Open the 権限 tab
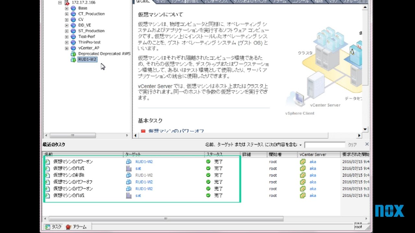The image size is (415, 233). pyautogui.click(x=318, y=2)
